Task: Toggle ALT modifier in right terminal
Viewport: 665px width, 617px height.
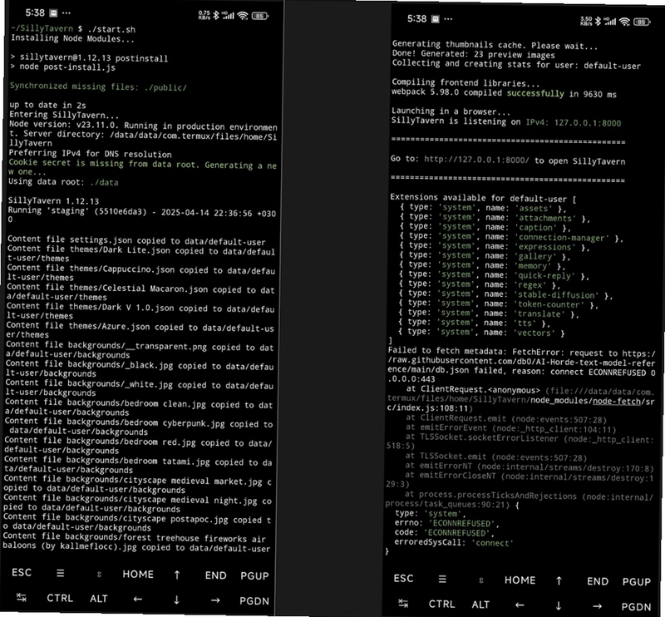Action: (x=480, y=605)
